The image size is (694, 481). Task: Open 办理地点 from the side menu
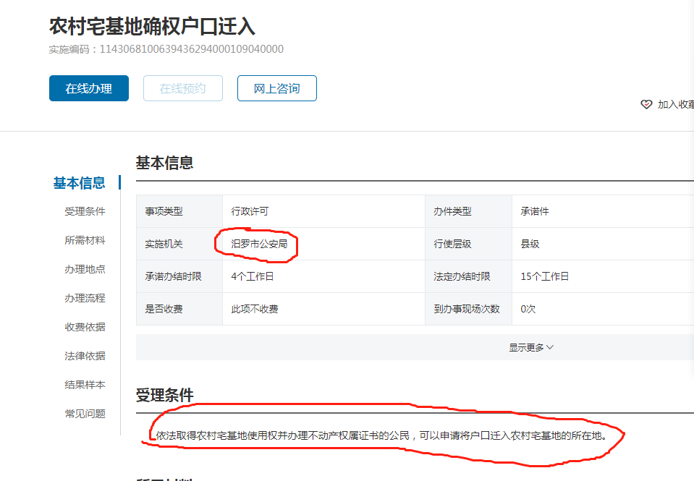tap(85, 269)
